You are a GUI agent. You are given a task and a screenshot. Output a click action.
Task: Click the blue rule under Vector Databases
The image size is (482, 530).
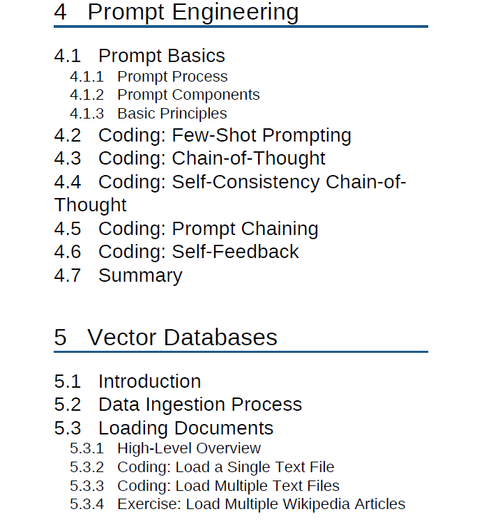(241, 352)
